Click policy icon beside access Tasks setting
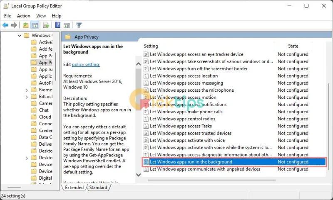This screenshot has height=200, width=333. [146, 126]
